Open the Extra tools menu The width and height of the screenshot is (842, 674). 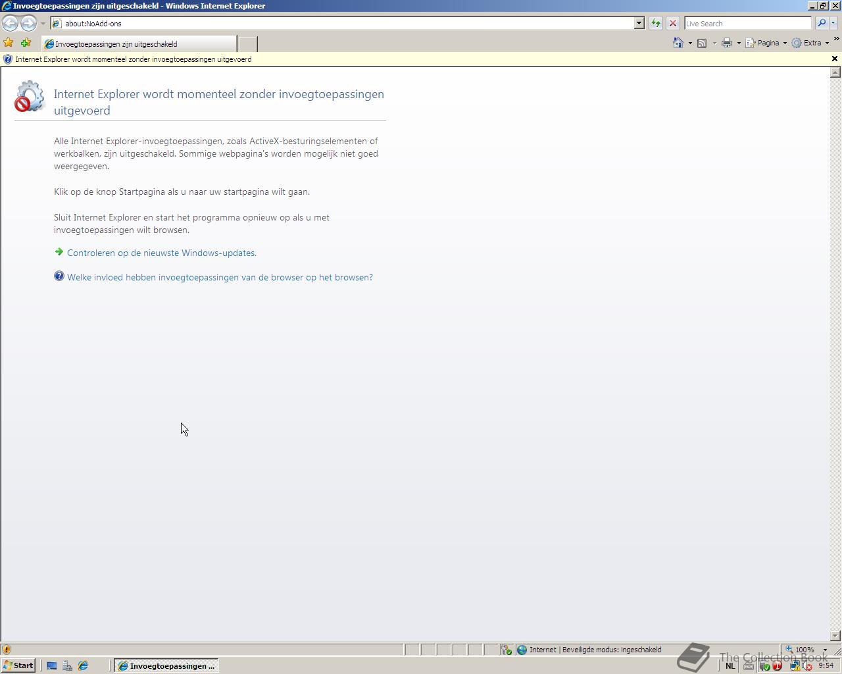810,43
